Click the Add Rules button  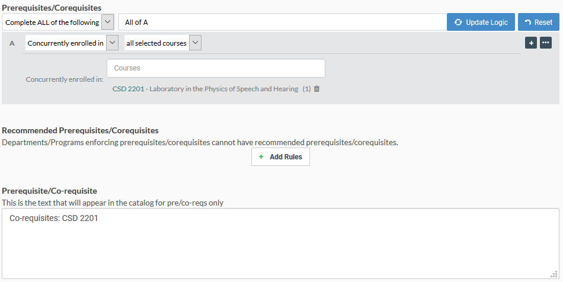click(280, 157)
